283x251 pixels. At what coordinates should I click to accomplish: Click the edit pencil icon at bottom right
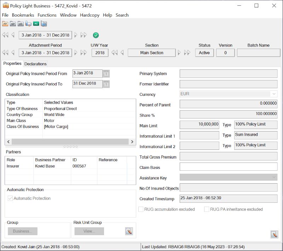click(x=274, y=234)
